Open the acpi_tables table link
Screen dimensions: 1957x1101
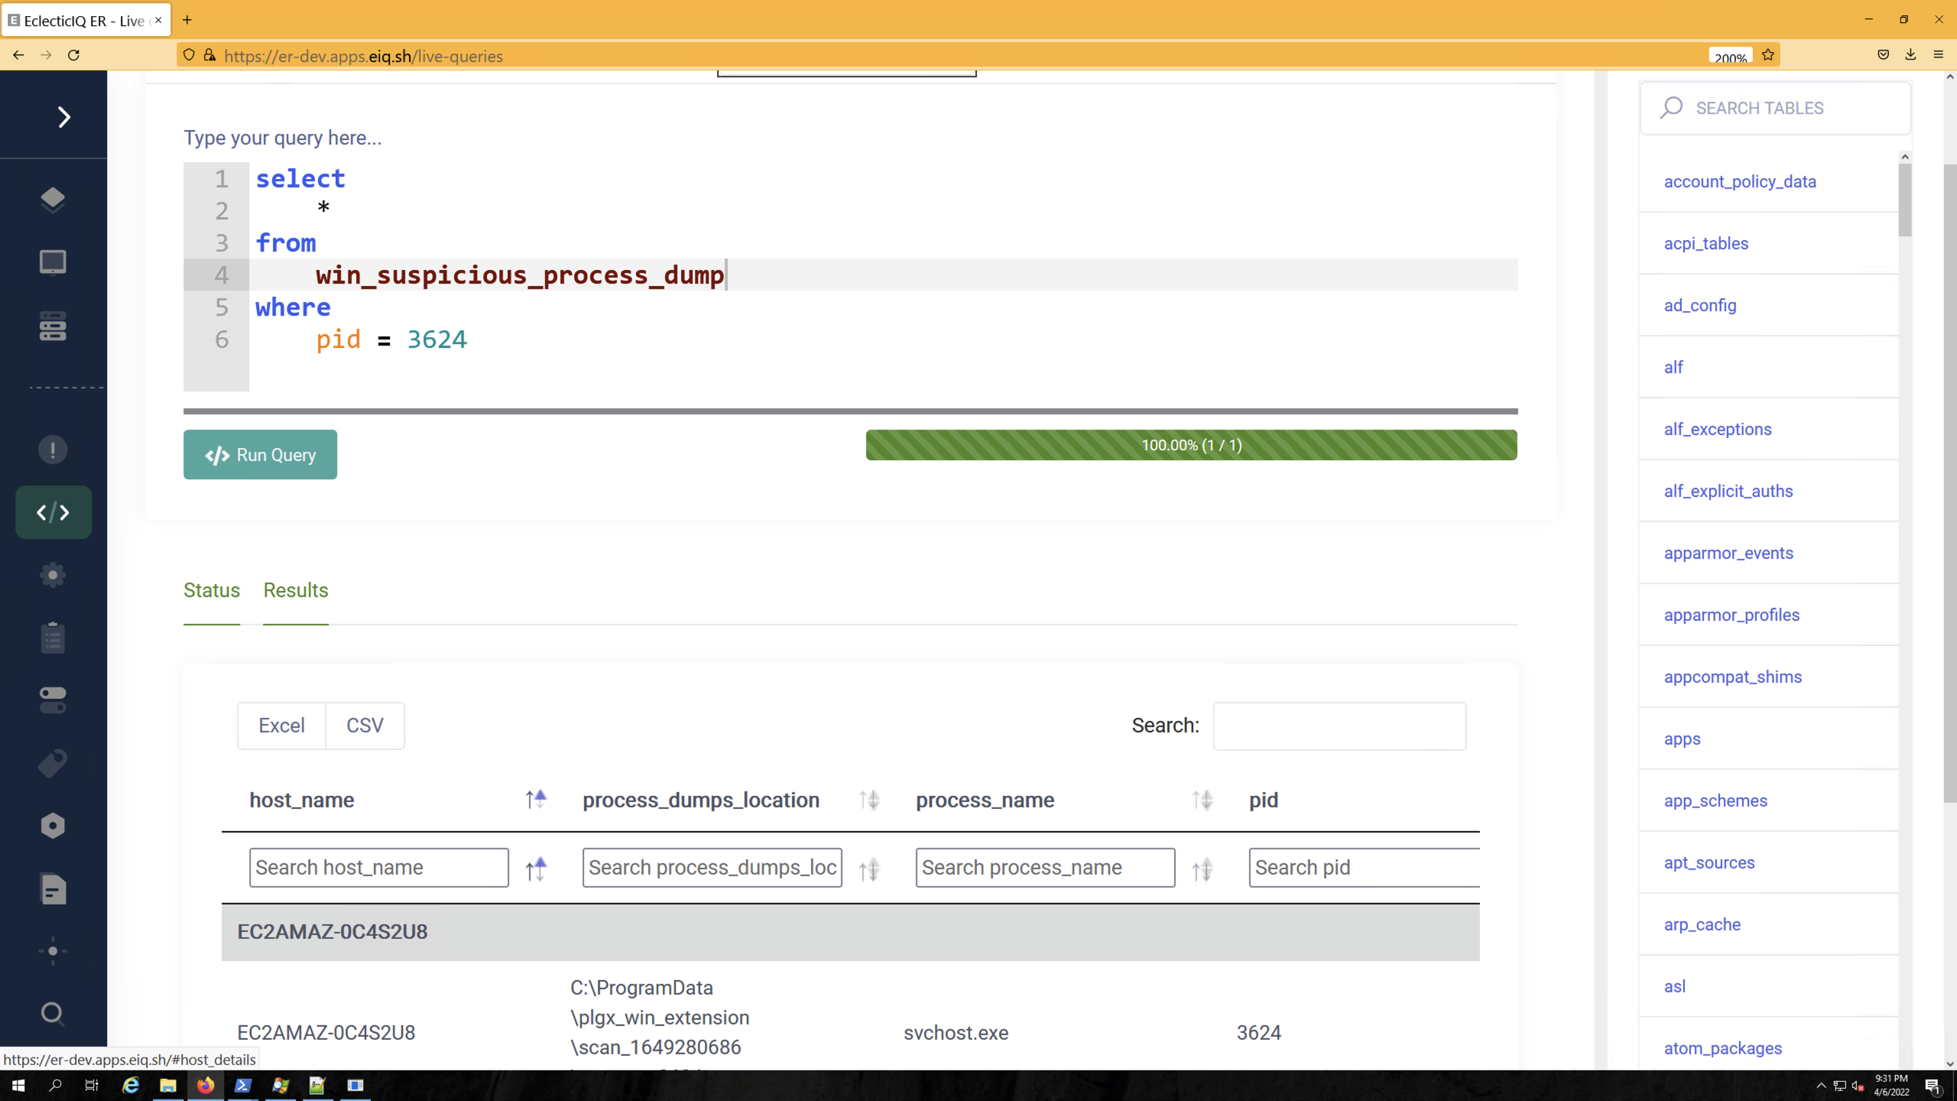tap(1706, 244)
